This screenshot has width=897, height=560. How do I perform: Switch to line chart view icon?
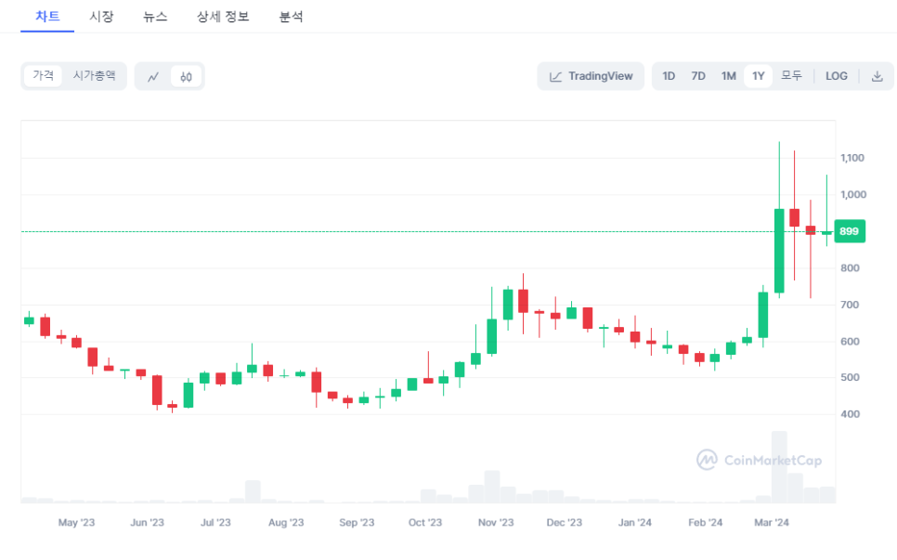click(x=152, y=77)
